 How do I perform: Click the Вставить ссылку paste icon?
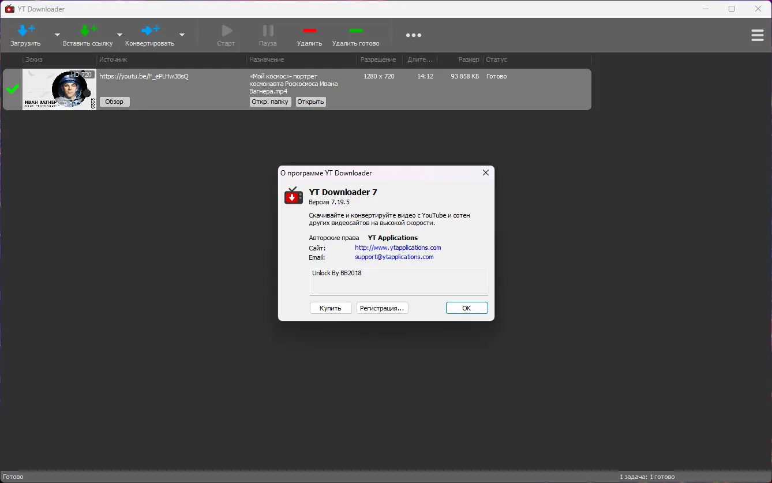point(88,29)
